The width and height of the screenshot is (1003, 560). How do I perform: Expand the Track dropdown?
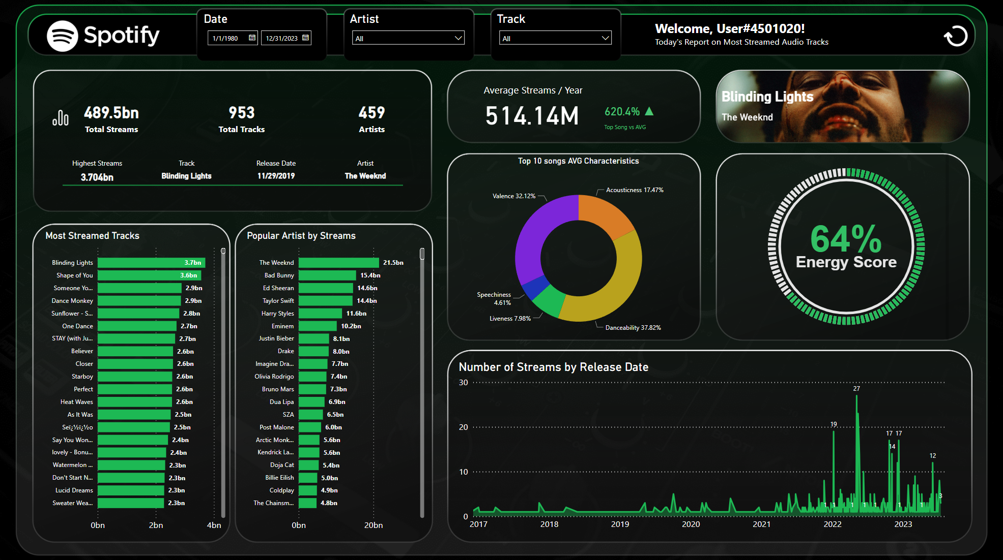605,38
